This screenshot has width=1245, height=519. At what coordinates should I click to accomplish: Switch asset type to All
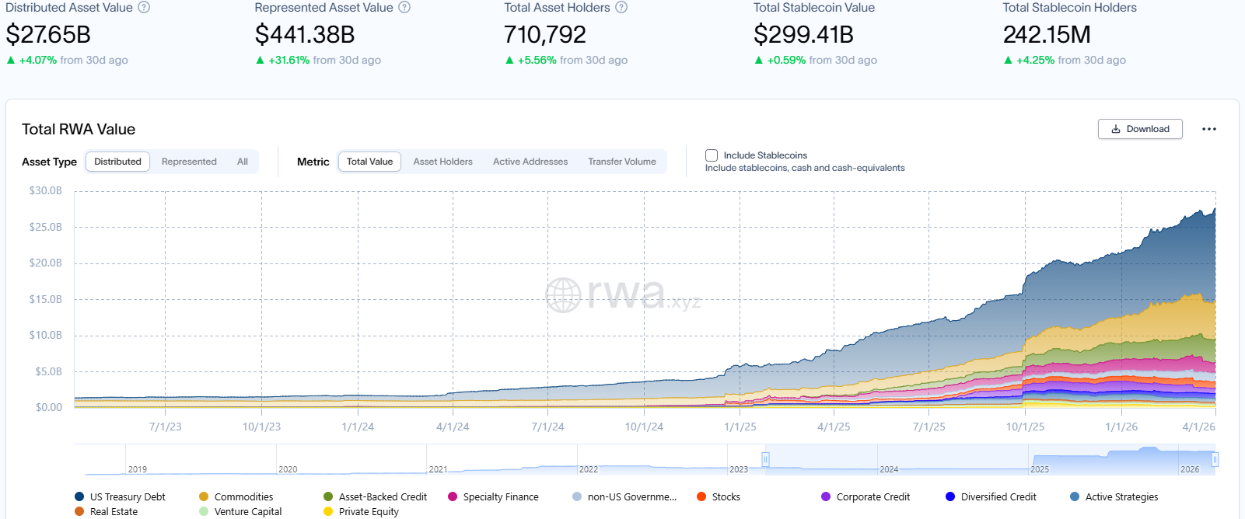click(x=243, y=162)
